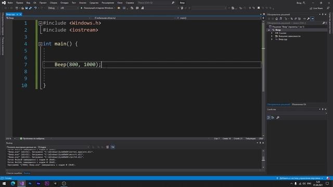Image resolution: width=333 pixels, height=187 pixels.
Task: Toggle the pin on the Beep.cpp tab
Action: [17, 15]
